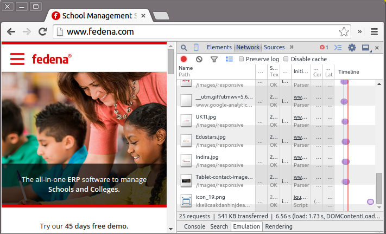Open the fedena hamburger menu
Image resolution: width=386 pixels, height=234 pixels.
tap(17, 58)
